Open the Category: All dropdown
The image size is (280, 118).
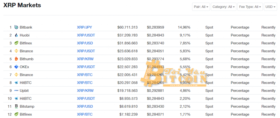[224, 7]
